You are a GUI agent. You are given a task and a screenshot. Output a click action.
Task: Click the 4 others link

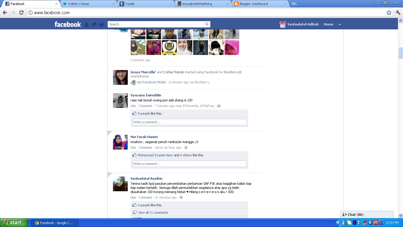(186, 155)
